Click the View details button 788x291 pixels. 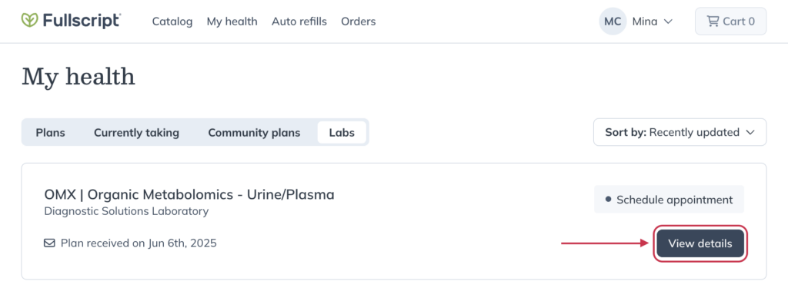pyautogui.click(x=700, y=243)
